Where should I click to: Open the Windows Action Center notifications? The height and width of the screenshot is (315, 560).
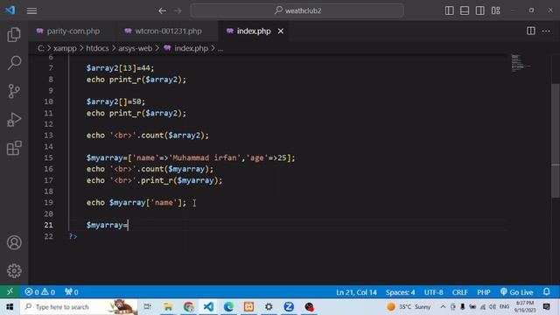coord(546,307)
